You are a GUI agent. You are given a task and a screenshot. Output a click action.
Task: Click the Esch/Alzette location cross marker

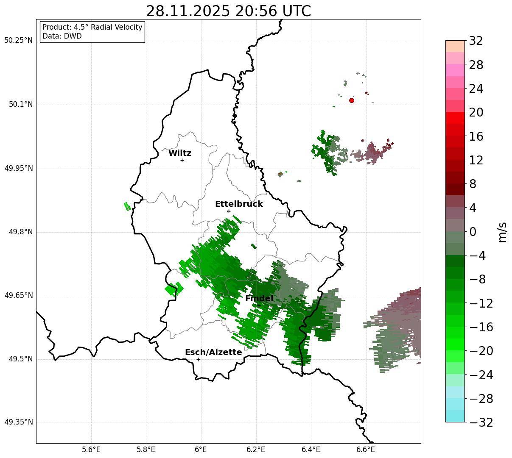198,359
